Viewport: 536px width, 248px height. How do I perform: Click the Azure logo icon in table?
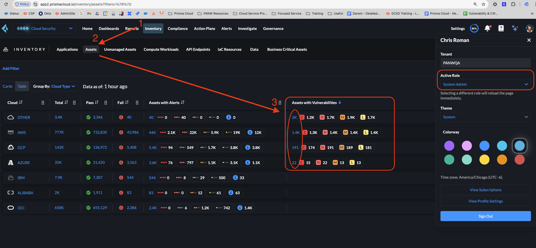coord(11,163)
